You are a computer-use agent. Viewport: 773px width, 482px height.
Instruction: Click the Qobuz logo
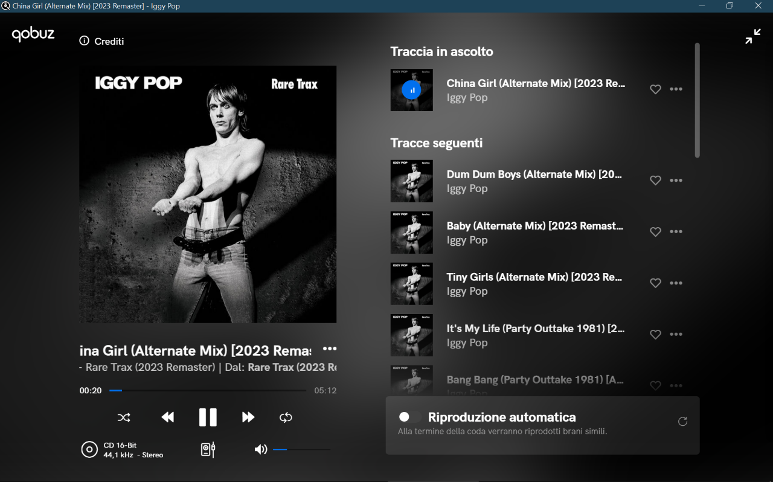click(x=33, y=34)
